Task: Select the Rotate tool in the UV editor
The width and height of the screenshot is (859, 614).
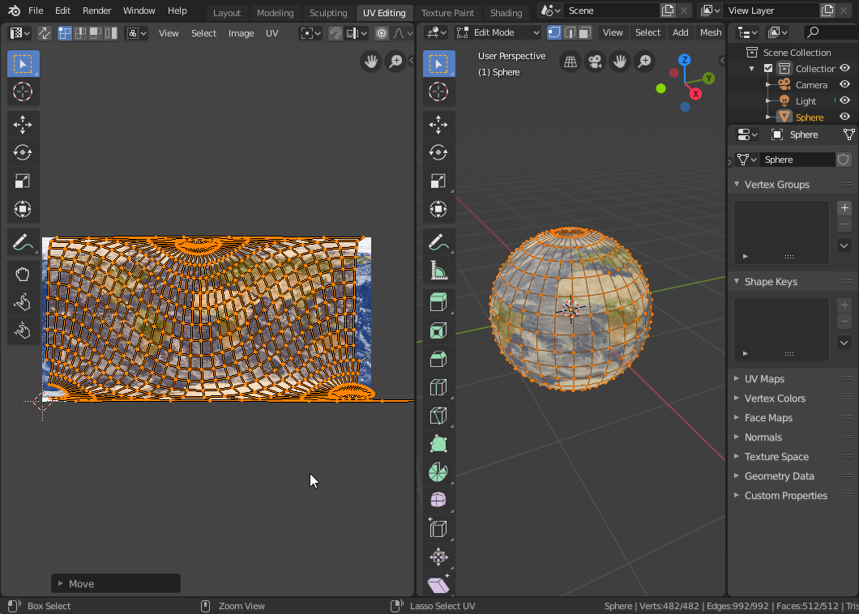Action: coord(23,152)
